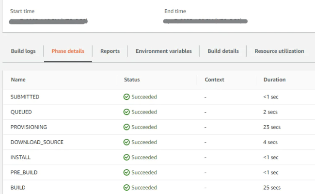315x194 pixels.
Task: Select the PROVISIONING phase name
Action: (29, 127)
